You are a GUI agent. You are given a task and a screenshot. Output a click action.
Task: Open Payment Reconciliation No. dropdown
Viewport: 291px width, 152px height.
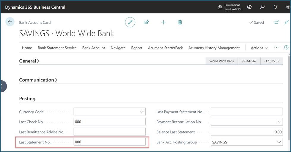pos(279,122)
